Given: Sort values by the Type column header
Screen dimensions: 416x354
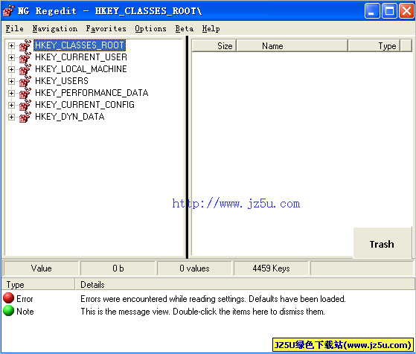Looking at the screenshot, I should [x=374, y=45].
